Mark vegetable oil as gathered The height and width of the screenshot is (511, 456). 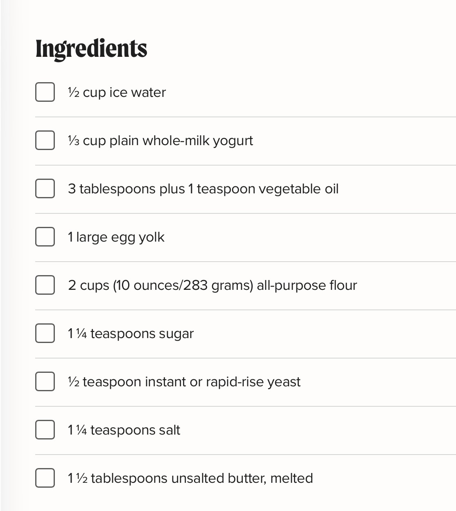coord(45,188)
